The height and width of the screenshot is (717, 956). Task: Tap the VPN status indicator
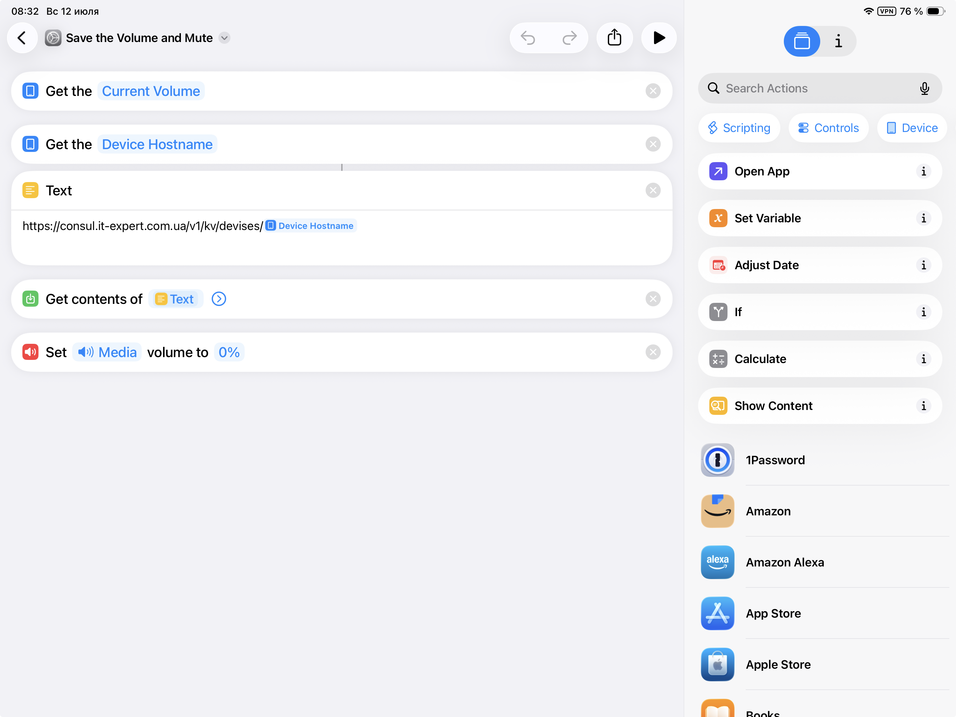[887, 11]
